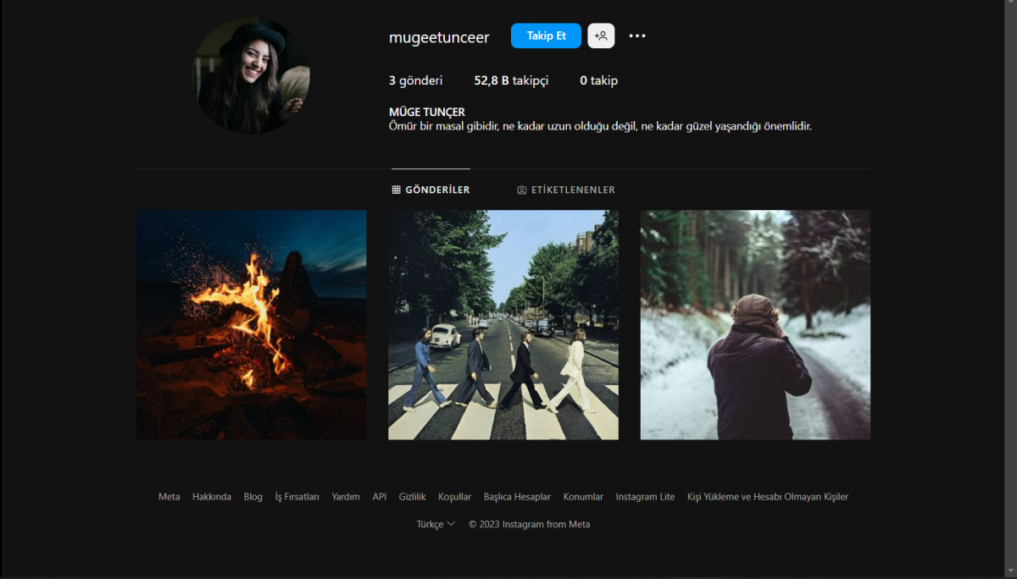The width and height of the screenshot is (1017, 579).
Task: Click the © 2023 Instagram from Meta text
Action: click(530, 524)
